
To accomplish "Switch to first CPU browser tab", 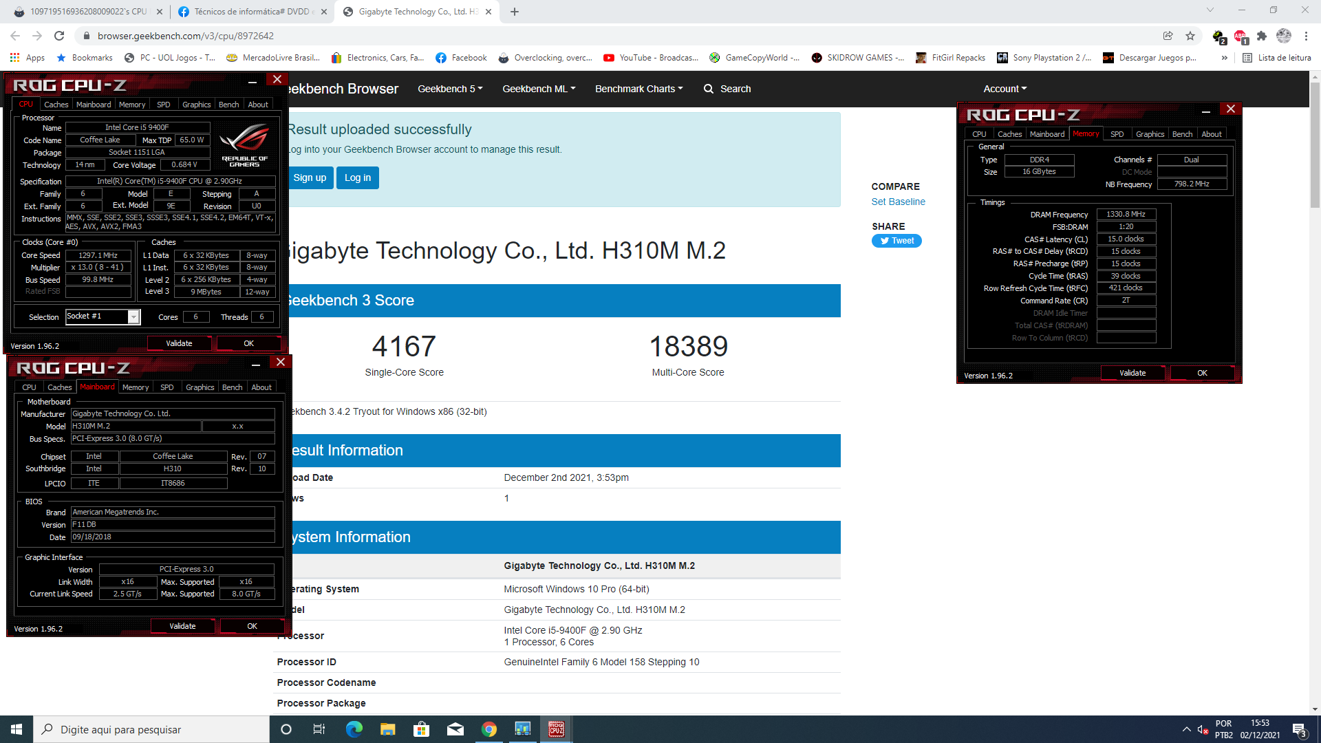I will pyautogui.click(x=88, y=12).
